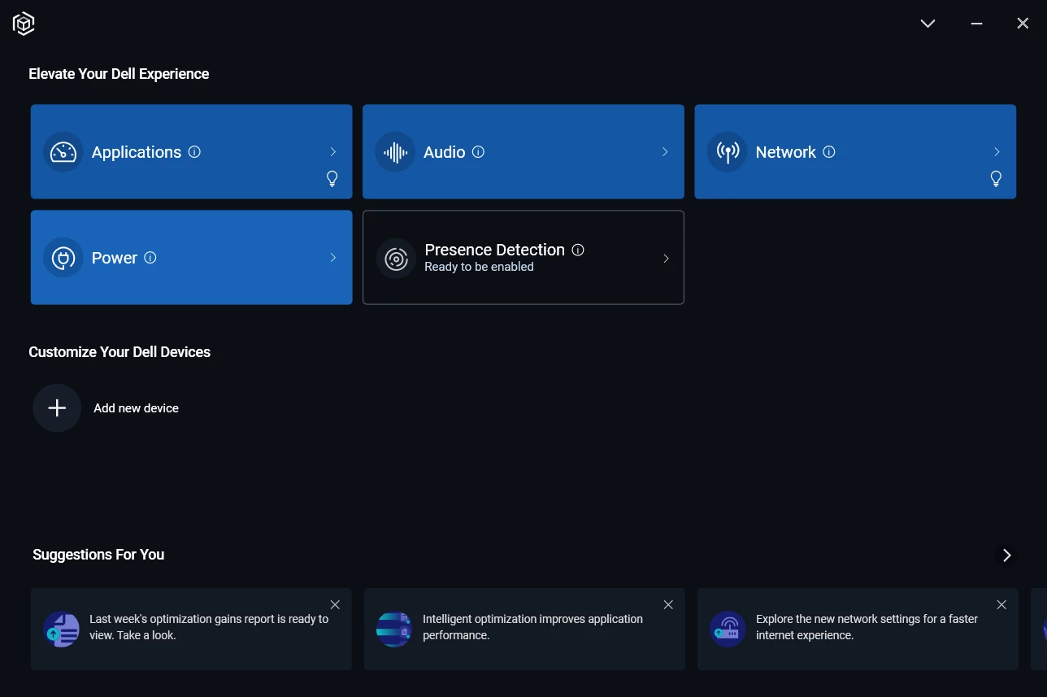Screen dimensions: 1047x697
Task: Click the Audio waveform icon
Action: [395, 152]
